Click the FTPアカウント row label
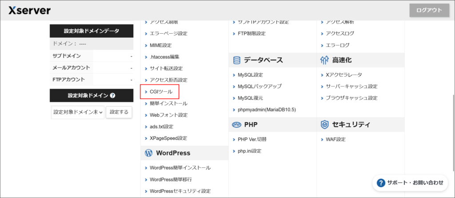This screenshot has width=455, height=198. (69, 79)
